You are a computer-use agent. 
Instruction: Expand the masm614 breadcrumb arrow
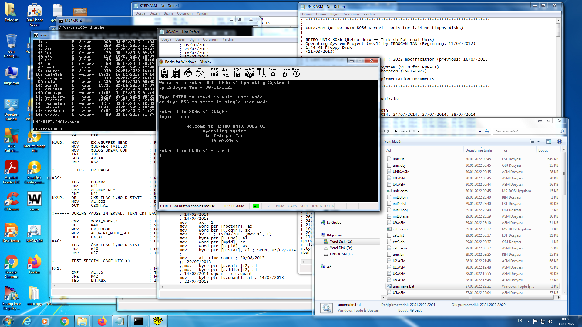tap(419, 131)
